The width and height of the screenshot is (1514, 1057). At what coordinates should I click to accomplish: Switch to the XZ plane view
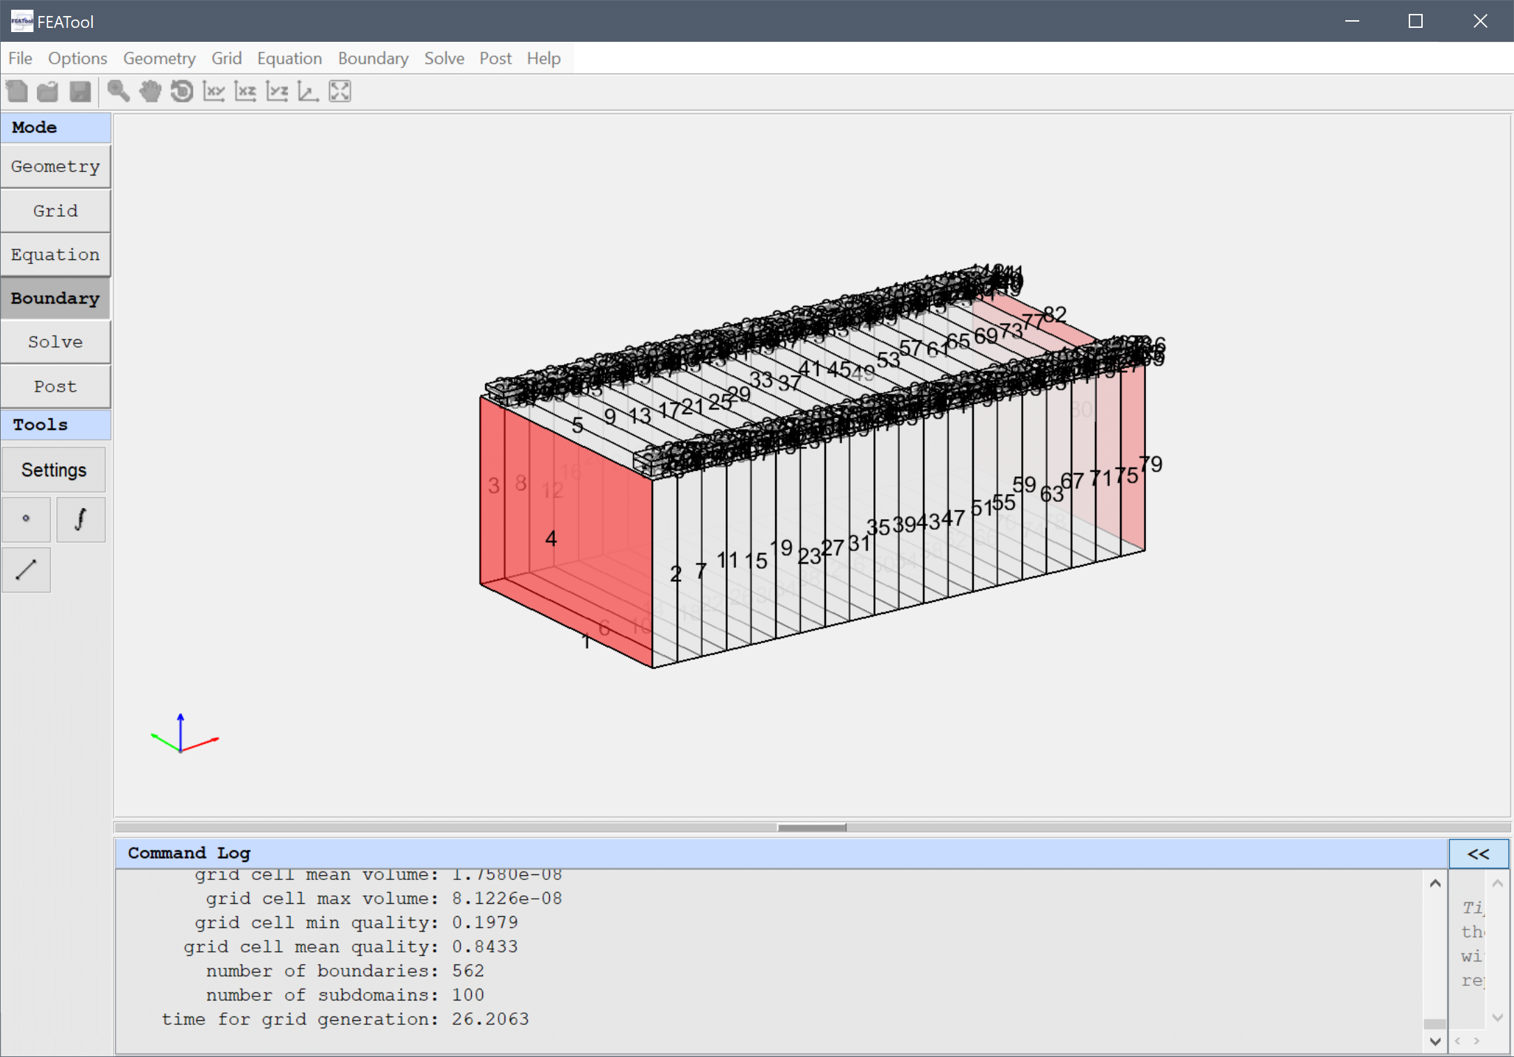[245, 91]
